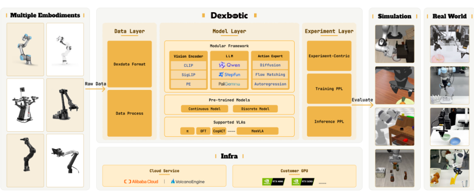Click the LLM column header
The image size is (474, 192).
pyautogui.click(x=230, y=56)
